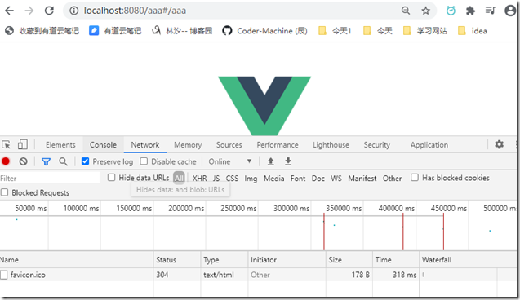Open the 今天 bookmark folder
This screenshot has height=300, width=520.
377,31
